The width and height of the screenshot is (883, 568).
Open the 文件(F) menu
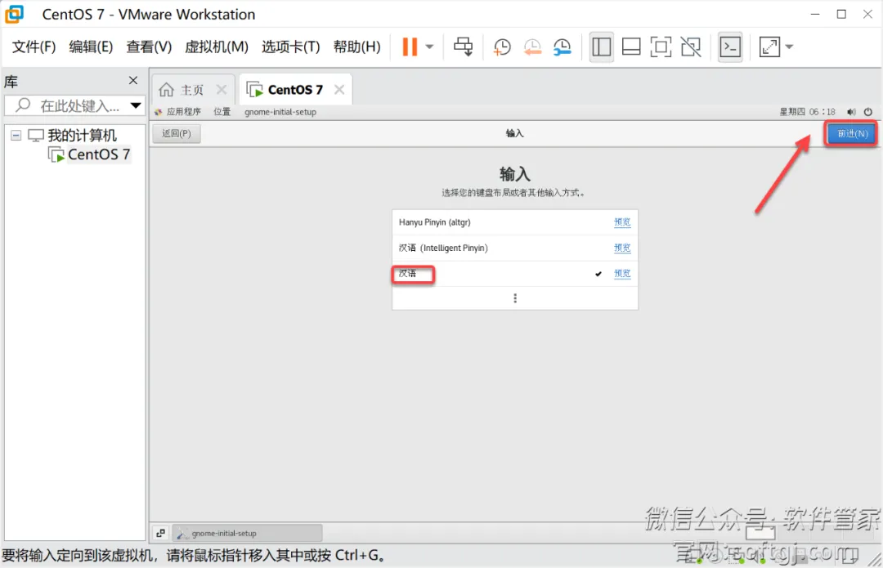pyautogui.click(x=34, y=47)
